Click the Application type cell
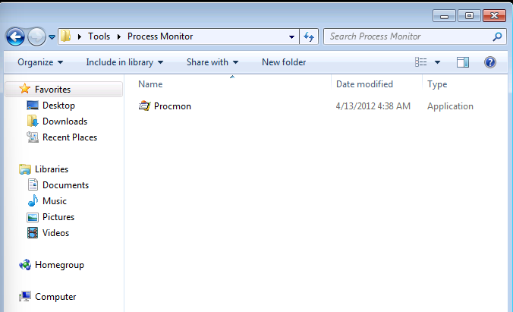 (450, 106)
